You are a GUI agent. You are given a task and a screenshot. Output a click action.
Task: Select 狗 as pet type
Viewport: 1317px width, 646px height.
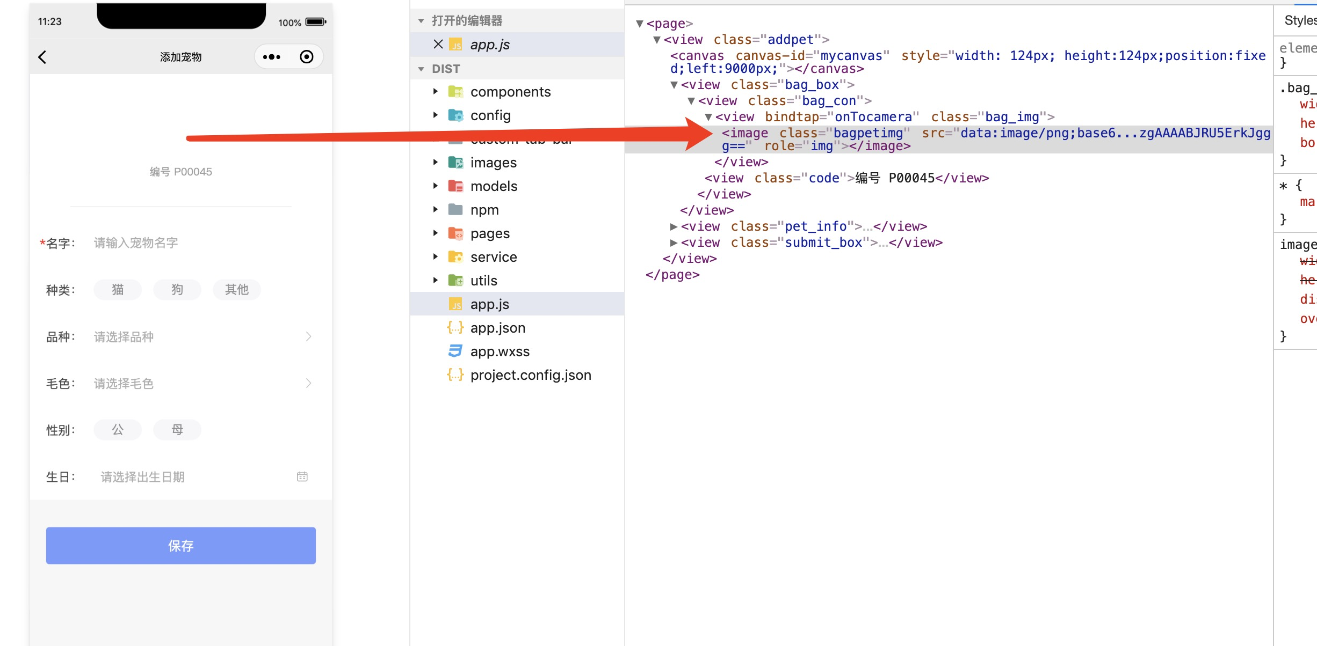tap(177, 290)
